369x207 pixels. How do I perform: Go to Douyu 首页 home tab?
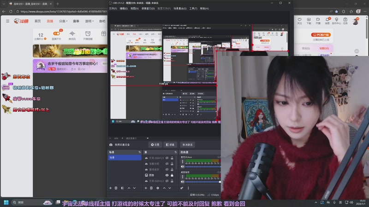38,21
